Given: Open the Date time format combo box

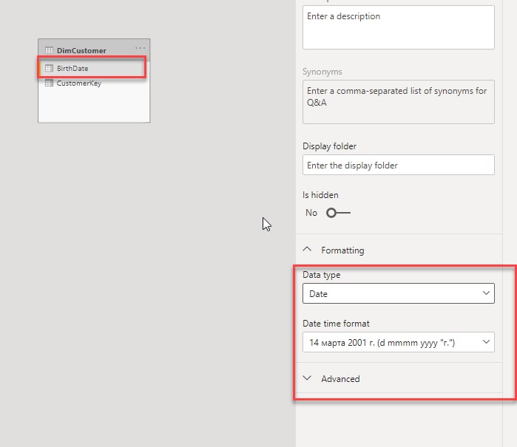Looking at the screenshot, I should tap(399, 342).
